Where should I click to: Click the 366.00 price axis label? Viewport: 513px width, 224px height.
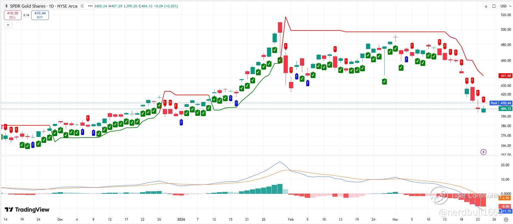pos(506,146)
